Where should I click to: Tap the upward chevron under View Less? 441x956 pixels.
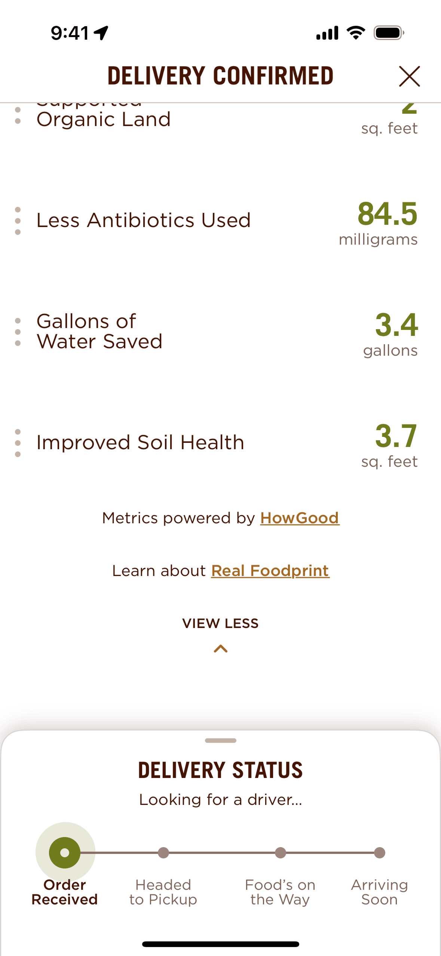pos(221,649)
